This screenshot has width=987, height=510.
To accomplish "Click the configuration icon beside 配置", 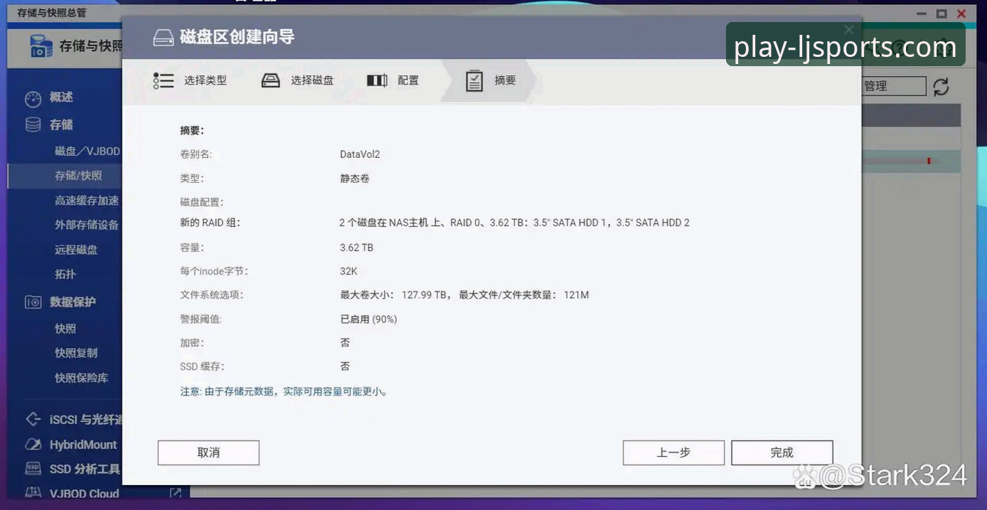I will 377,80.
